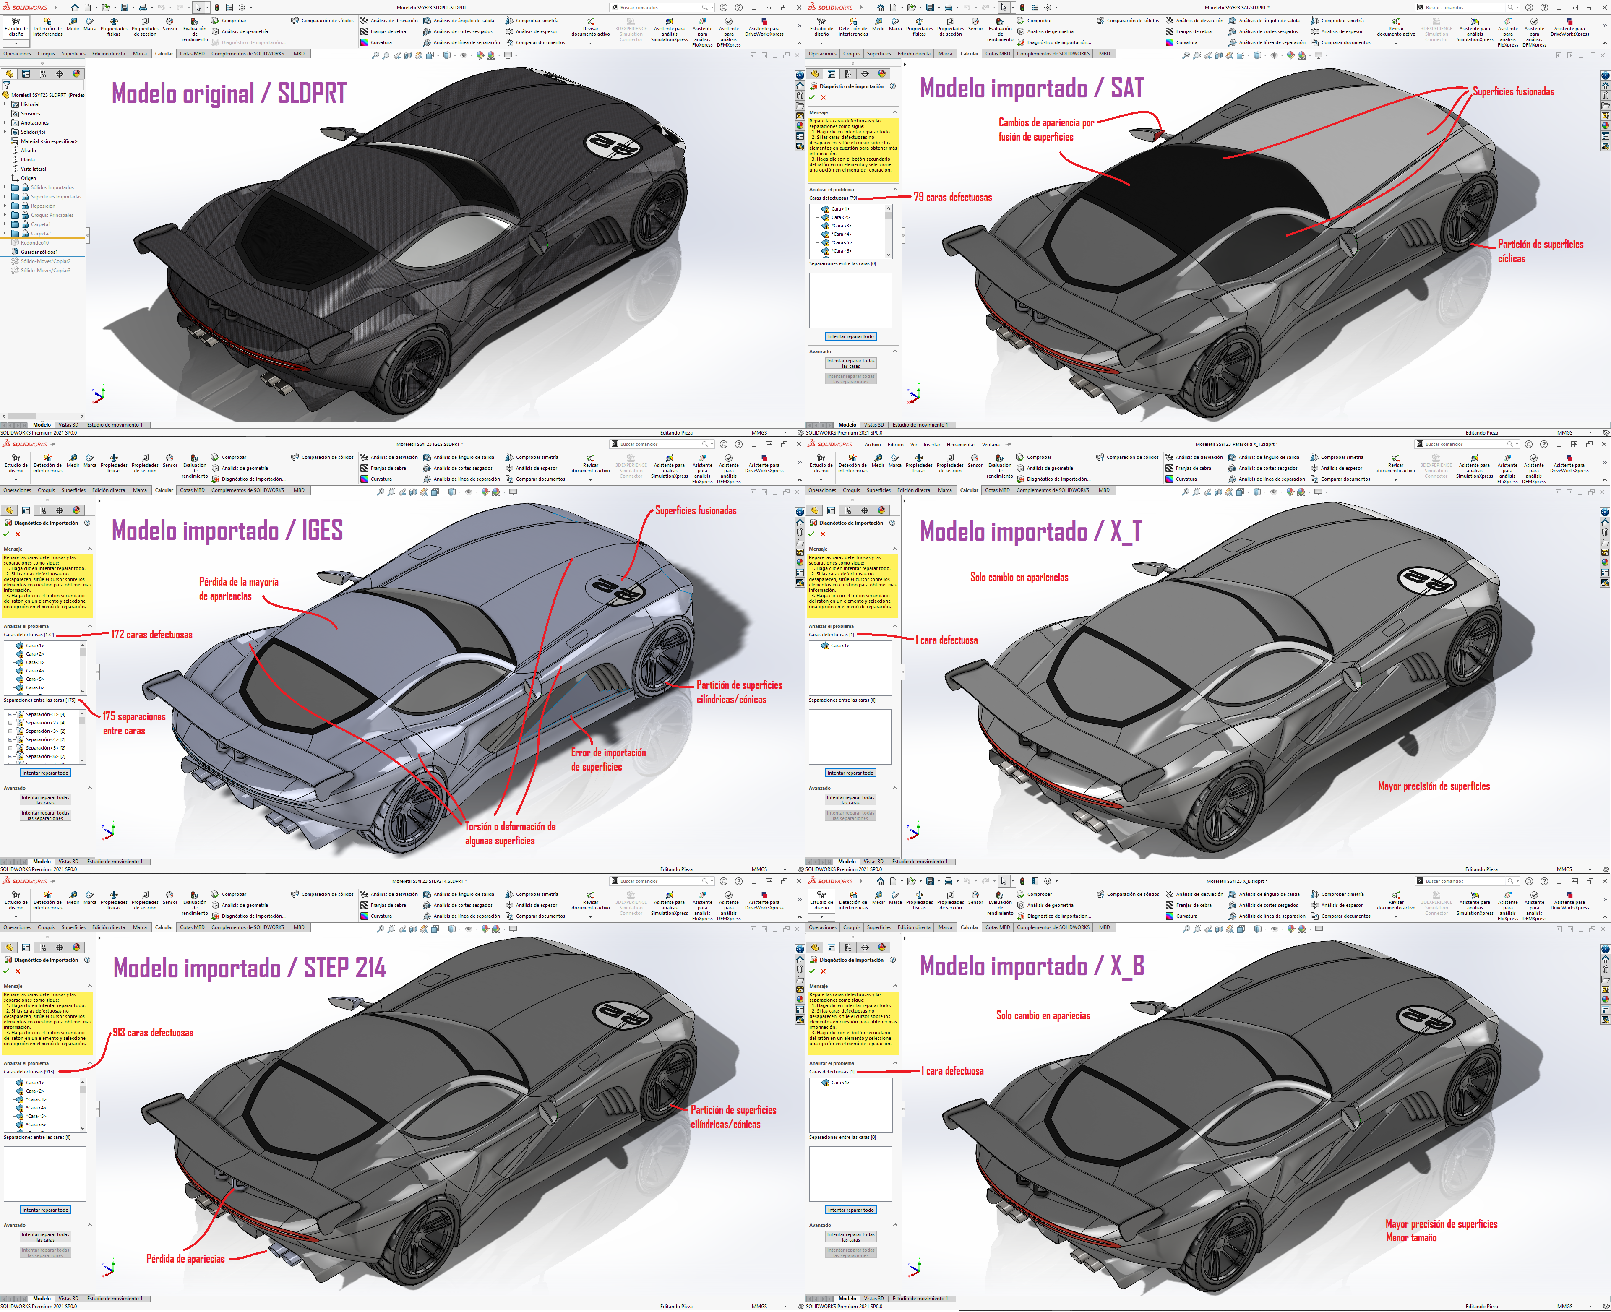Open the Options gear in the X_B window title bar
The height and width of the screenshot is (1312, 1611).
[x=1047, y=881]
